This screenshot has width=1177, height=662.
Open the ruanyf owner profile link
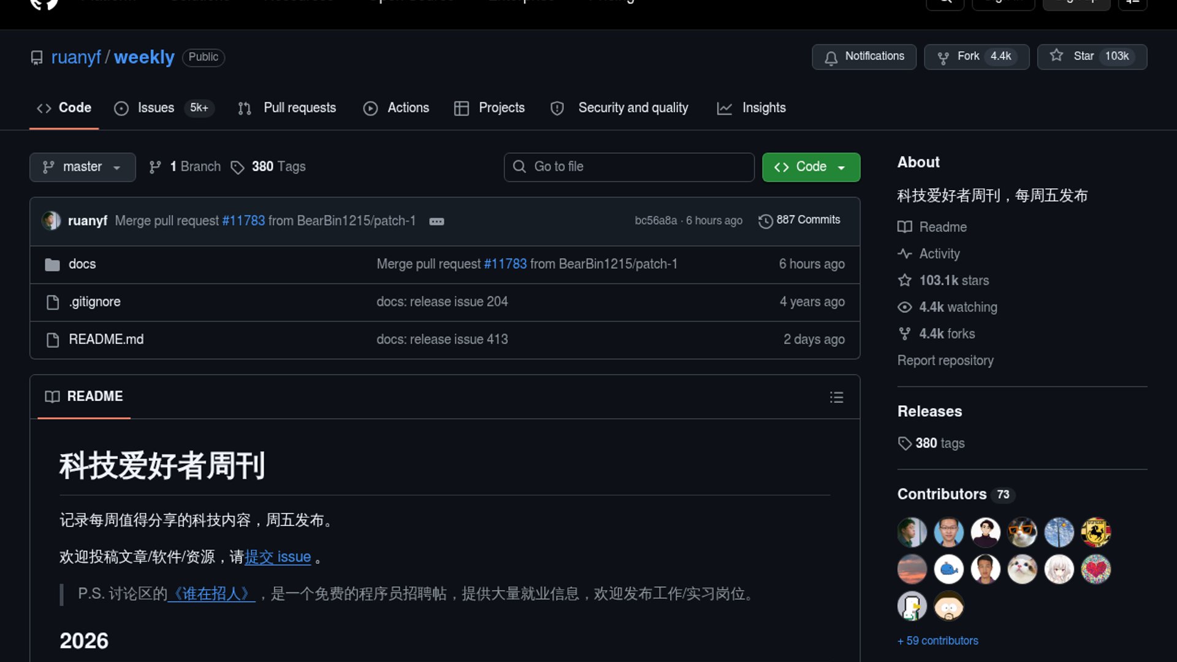pos(76,57)
